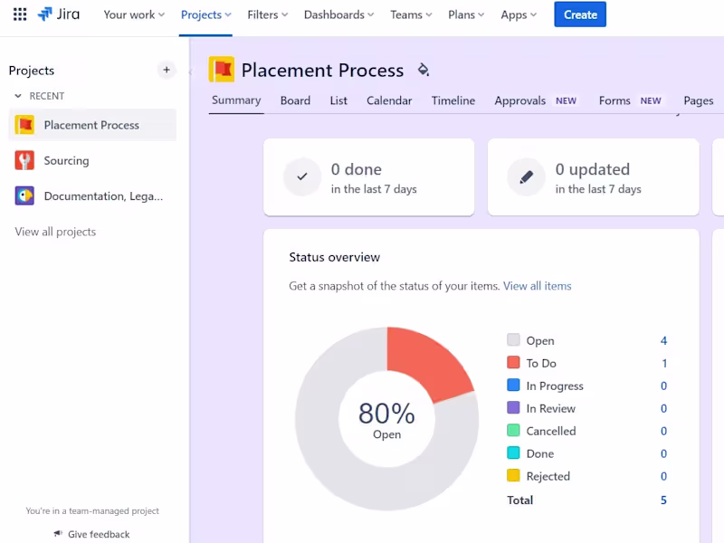The width and height of the screenshot is (724, 543).
Task: Click the plus icon to add project
Action: [x=167, y=71]
